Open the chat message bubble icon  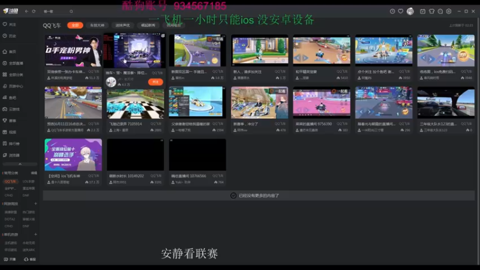click(440, 11)
